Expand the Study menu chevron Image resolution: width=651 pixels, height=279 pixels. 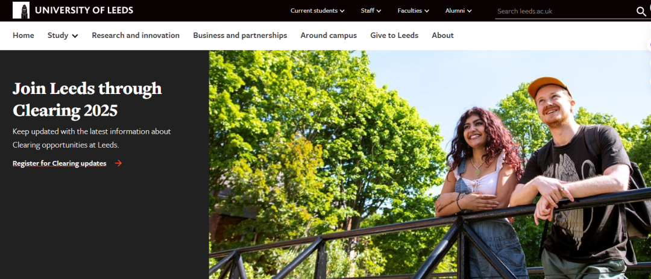point(75,36)
